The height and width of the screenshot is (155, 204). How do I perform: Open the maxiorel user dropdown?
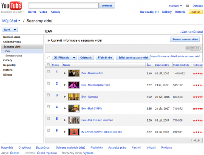[176, 6]
